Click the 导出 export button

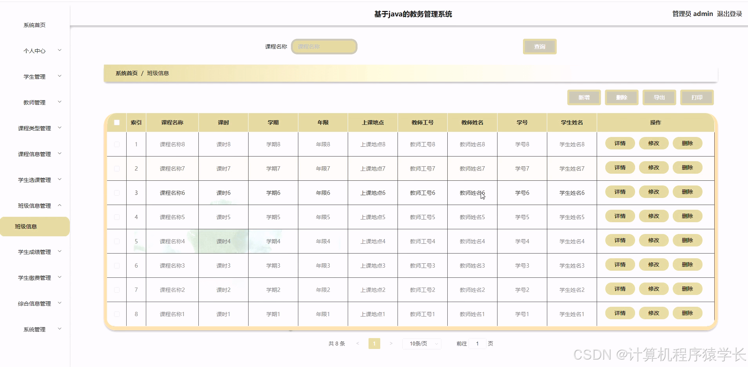pos(659,97)
